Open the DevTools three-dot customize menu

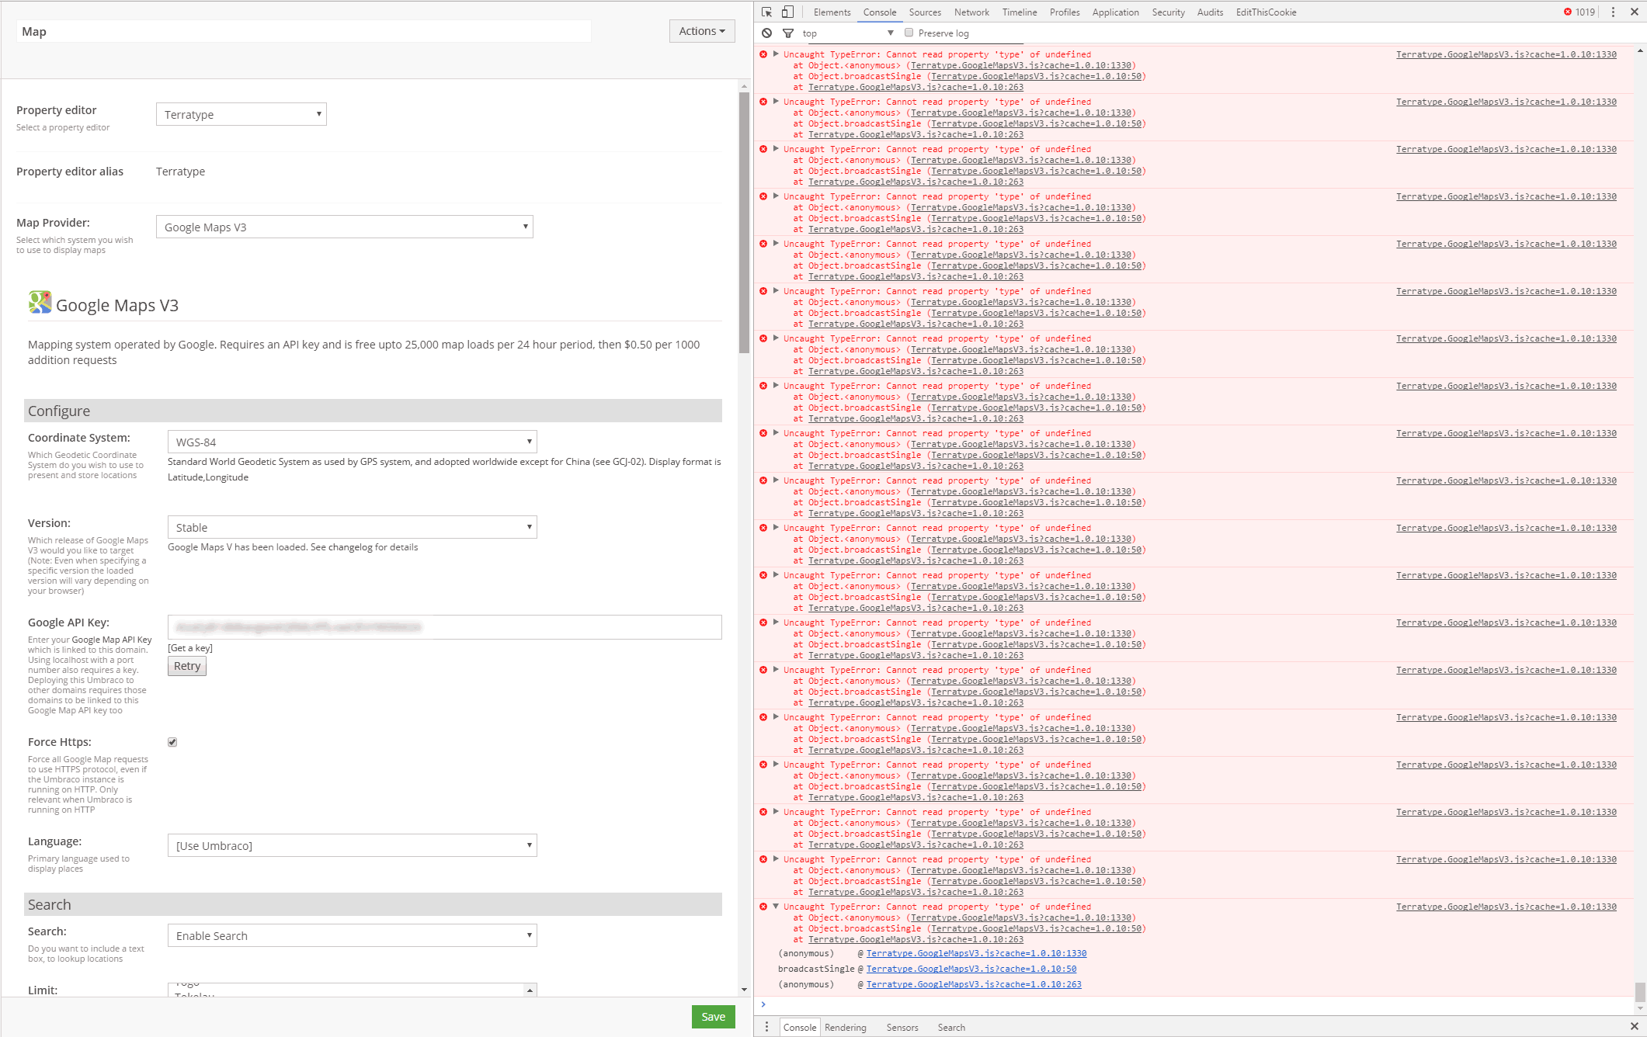[x=1613, y=12]
